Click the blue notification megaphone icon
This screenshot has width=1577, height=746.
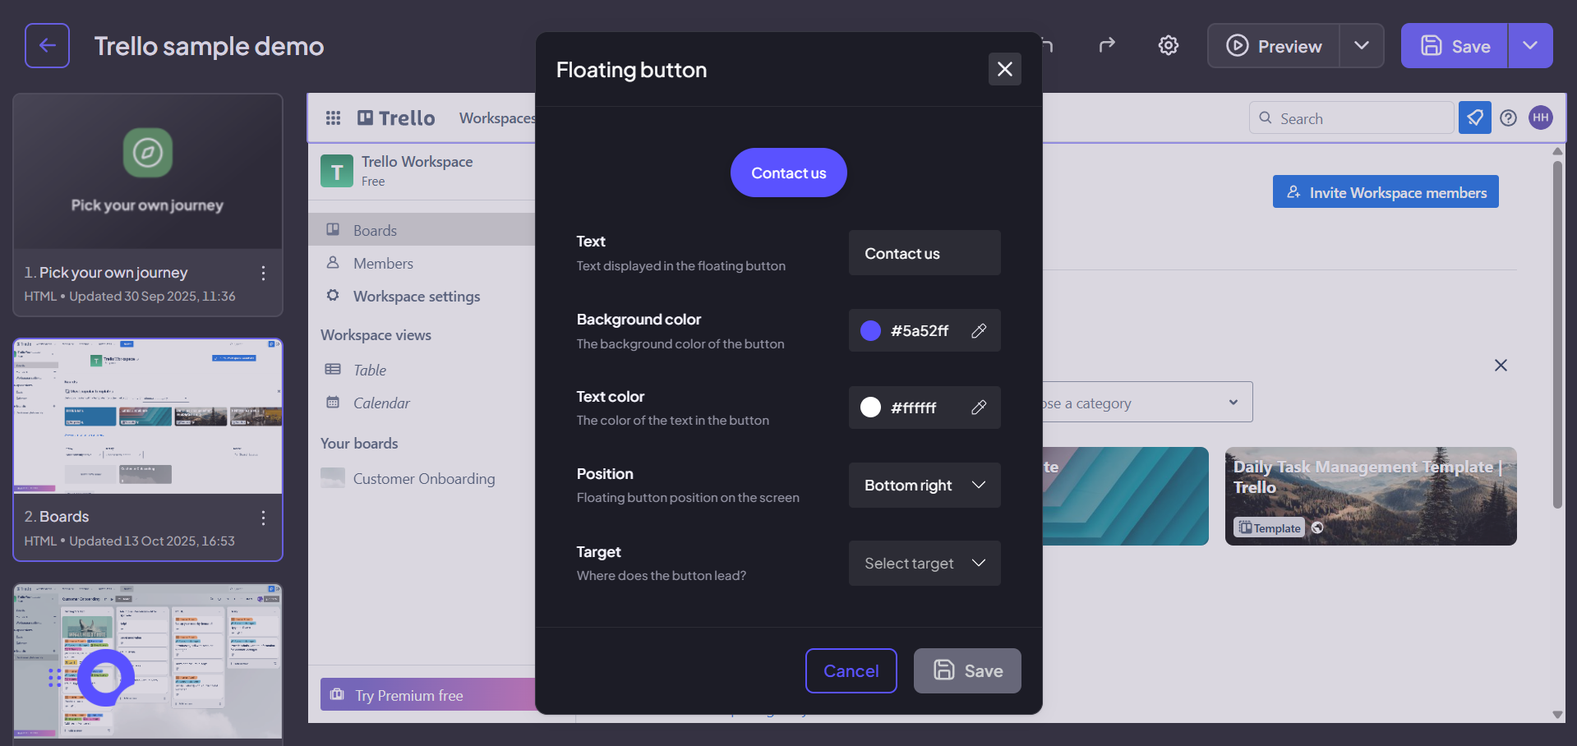pos(1475,117)
